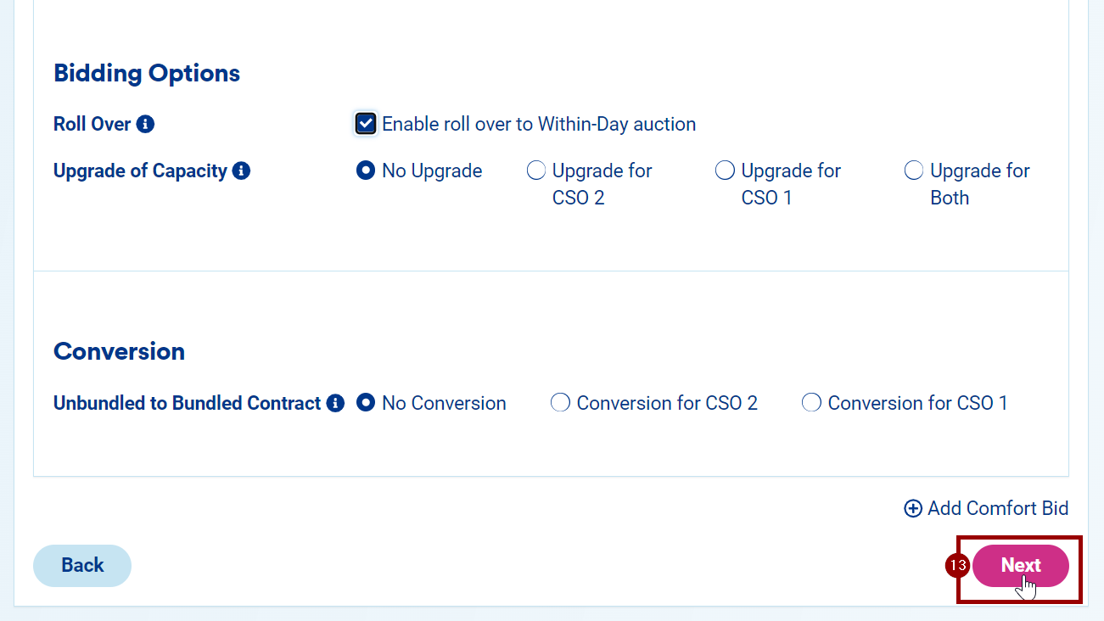This screenshot has height=621, width=1104.
Task: Click the Roll Over info icon
Action: pos(146,125)
